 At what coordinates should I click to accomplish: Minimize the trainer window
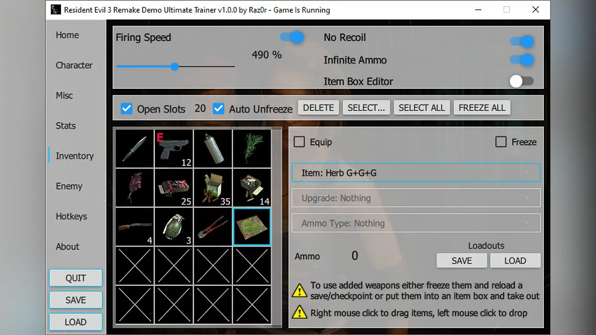pyautogui.click(x=478, y=9)
